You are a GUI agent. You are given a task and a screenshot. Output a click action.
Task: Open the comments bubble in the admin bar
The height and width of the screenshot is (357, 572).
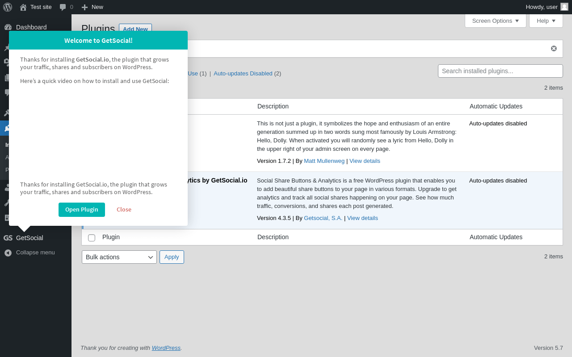point(66,7)
